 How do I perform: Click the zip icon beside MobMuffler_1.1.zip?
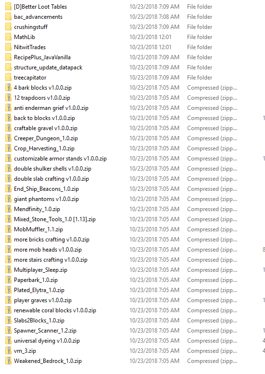(x=8, y=229)
